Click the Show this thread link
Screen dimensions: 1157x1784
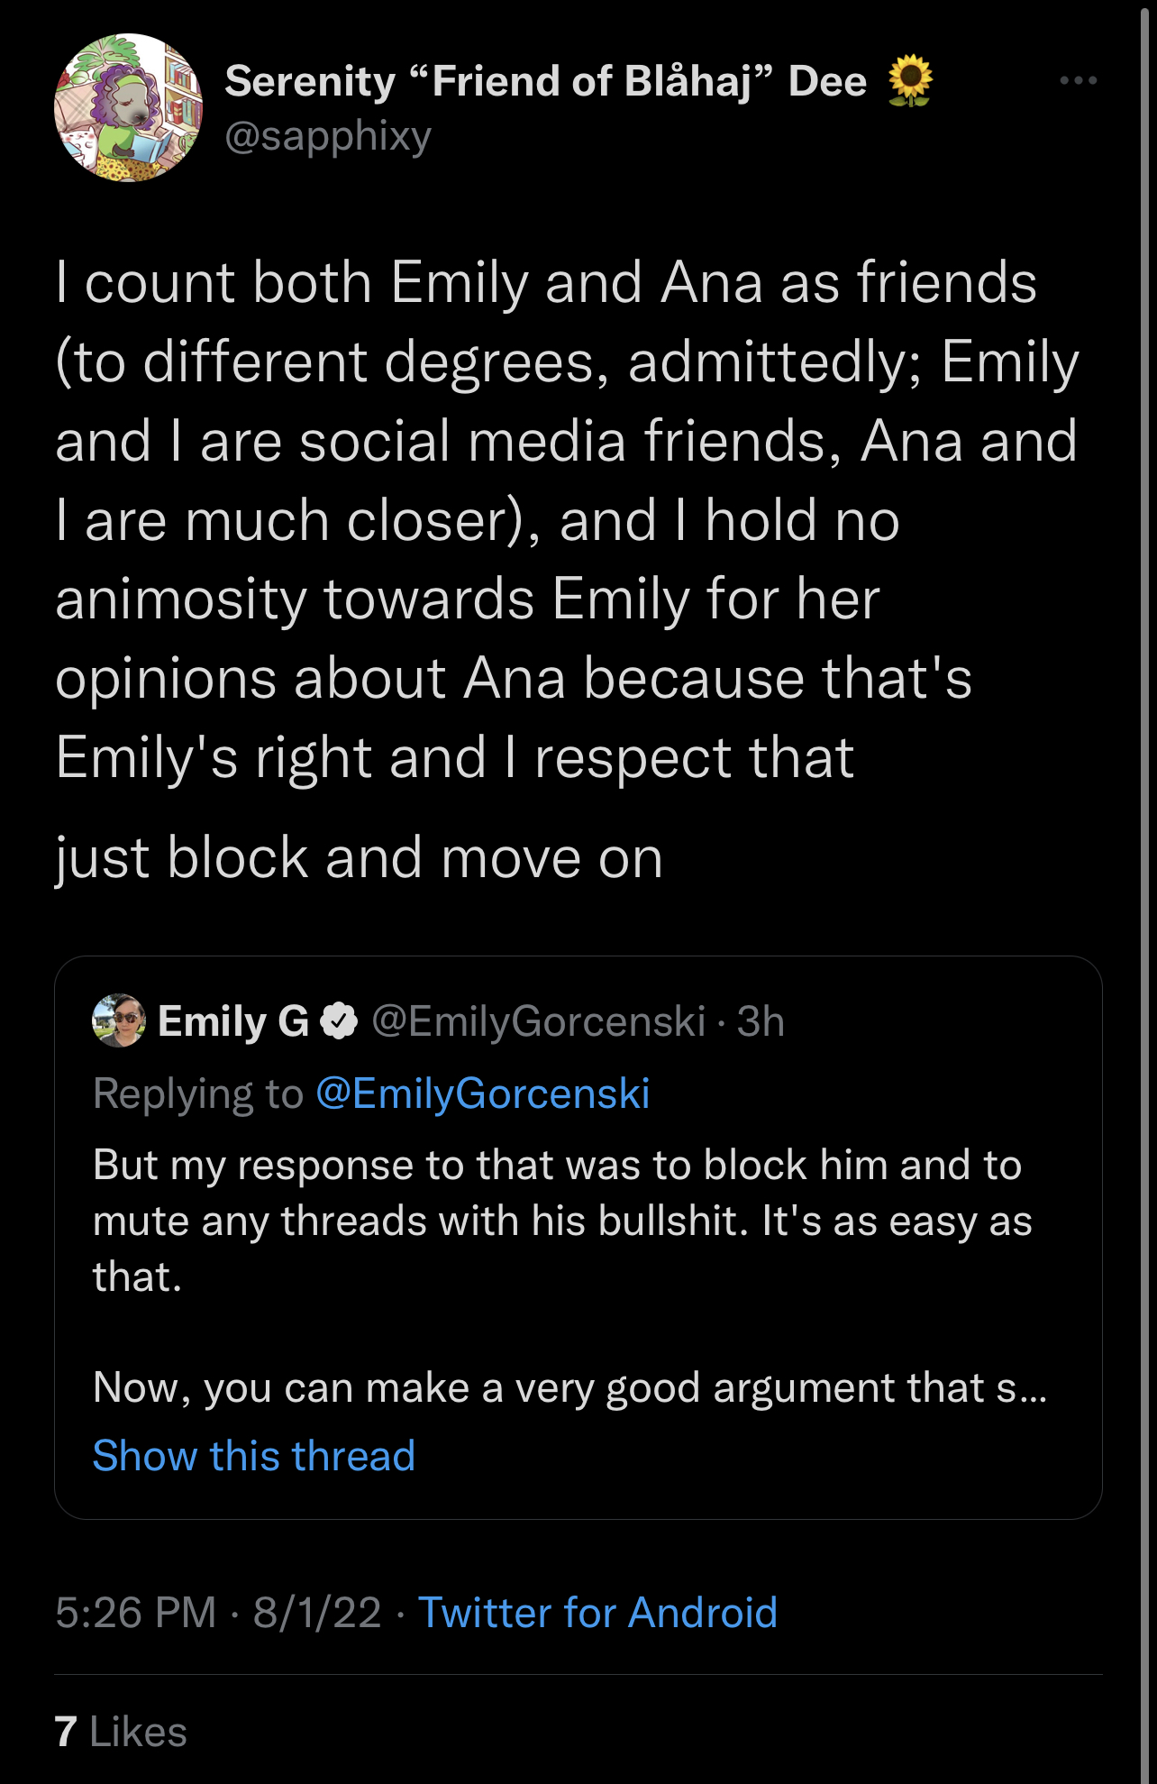click(254, 1456)
